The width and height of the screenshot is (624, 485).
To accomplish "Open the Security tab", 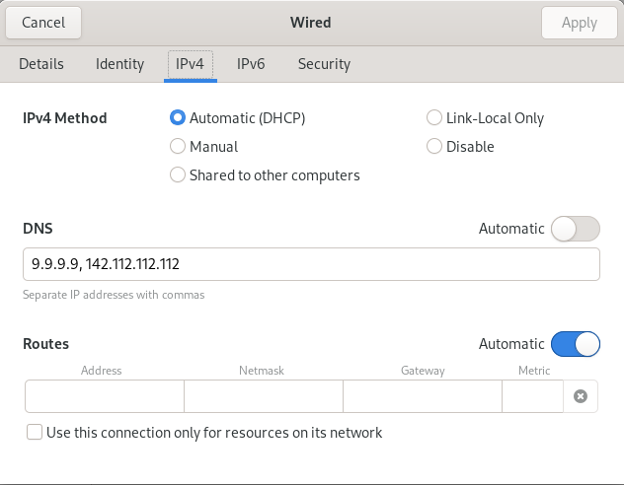I will pyautogui.click(x=324, y=64).
